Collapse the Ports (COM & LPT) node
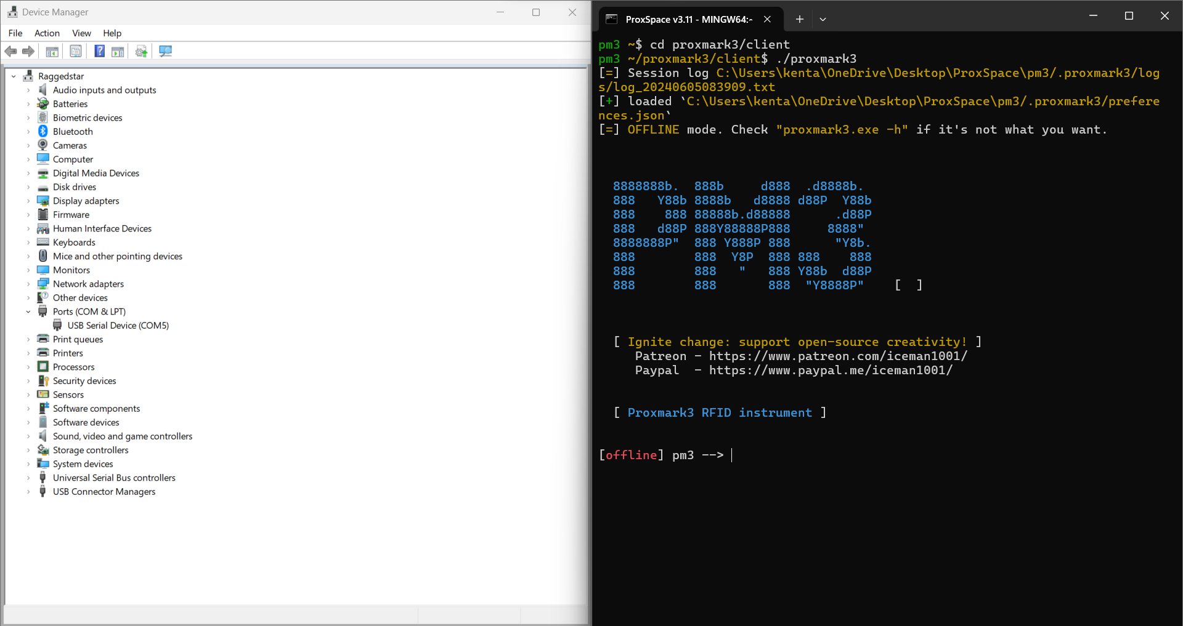The image size is (1183, 626). 28,311
